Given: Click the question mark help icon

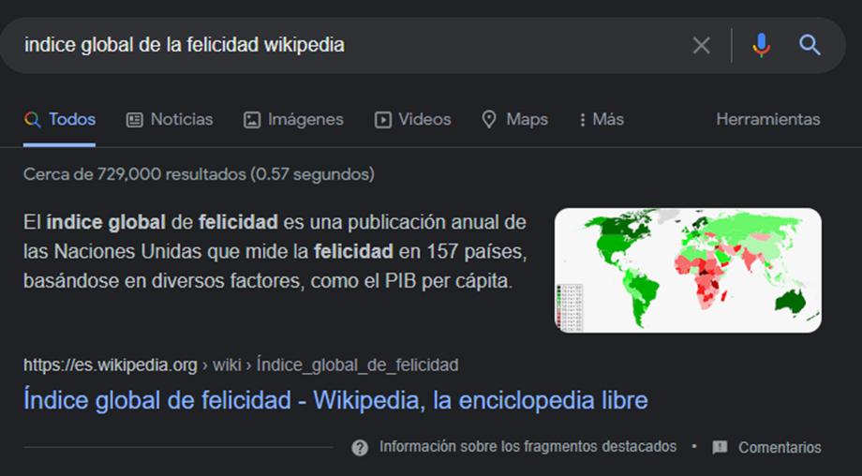Looking at the screenshot, I should 360,447.
